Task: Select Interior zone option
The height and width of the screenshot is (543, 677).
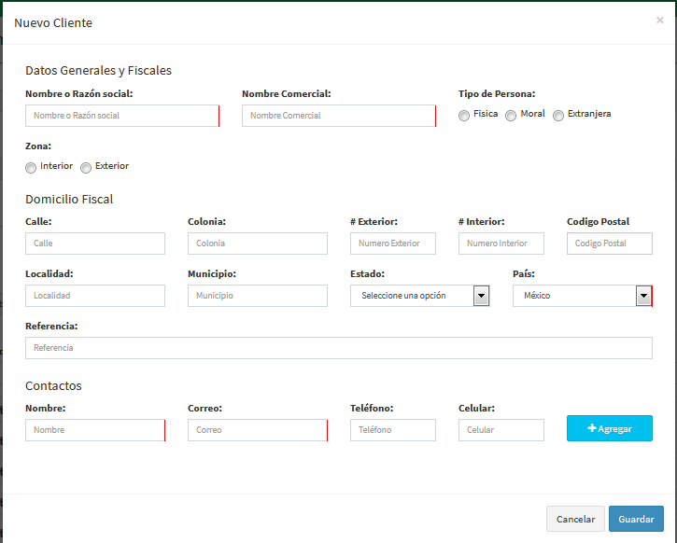Action: 31,168
